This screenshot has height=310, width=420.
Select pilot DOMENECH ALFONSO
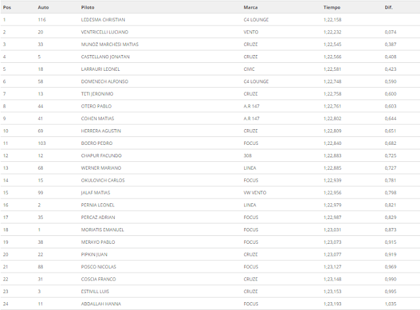tap(104, 81)
